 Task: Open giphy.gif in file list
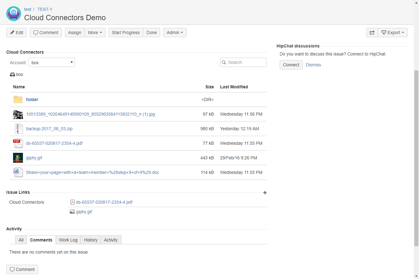point(34,158)
